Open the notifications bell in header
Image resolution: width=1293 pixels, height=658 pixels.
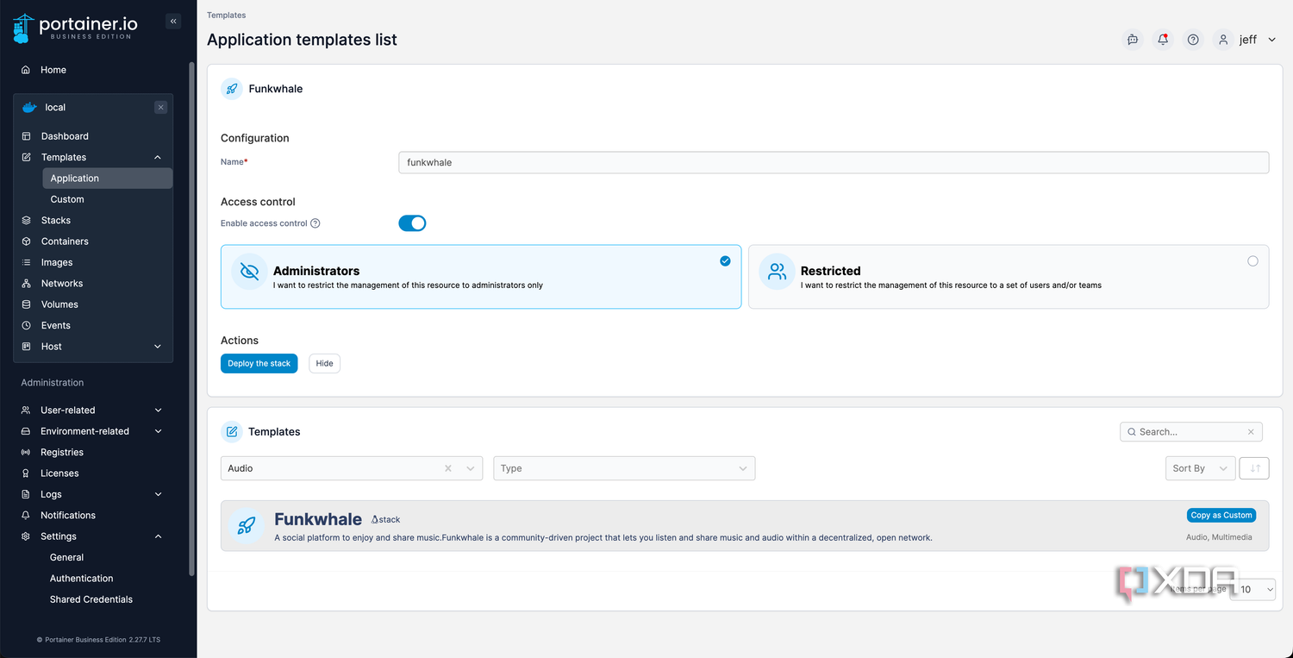(x=1163, y=40)
